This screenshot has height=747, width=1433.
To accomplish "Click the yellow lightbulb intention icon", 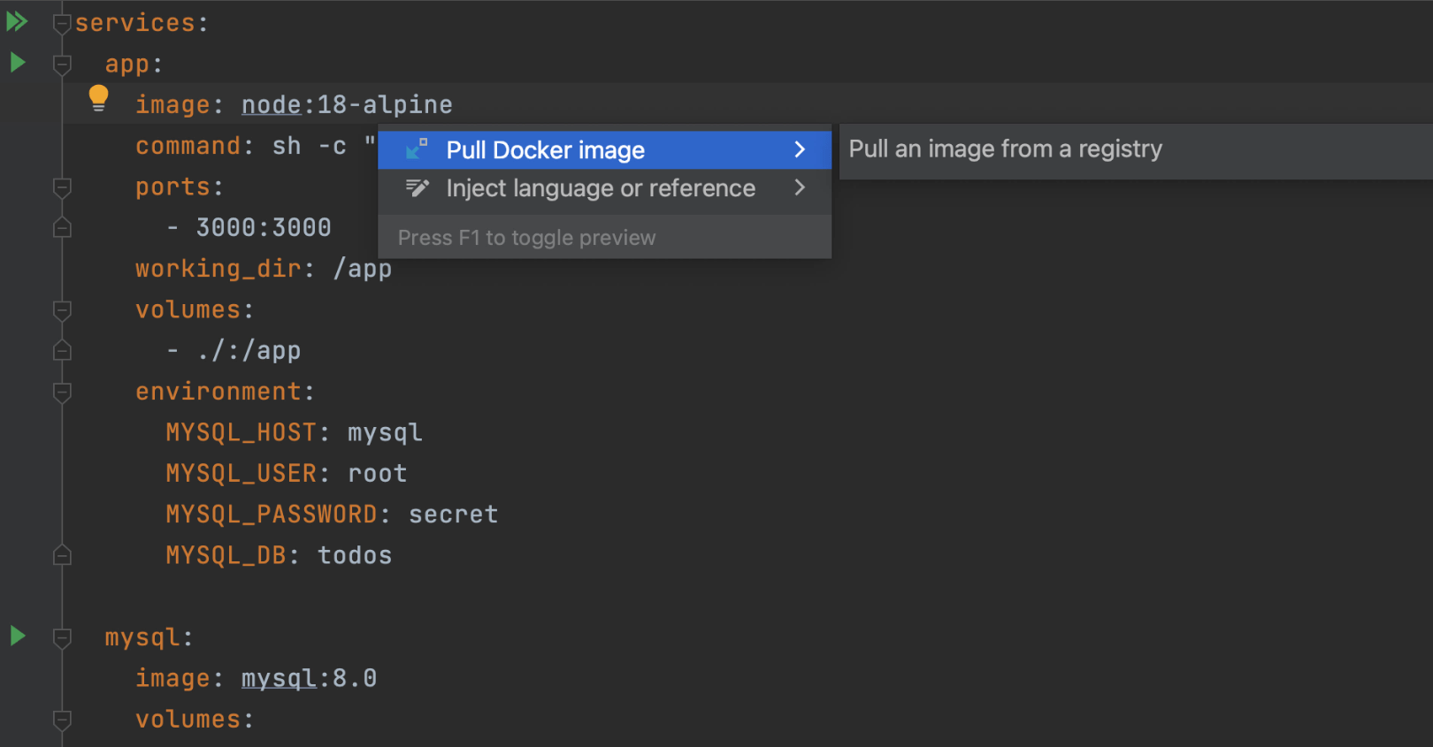I will 98,98.
